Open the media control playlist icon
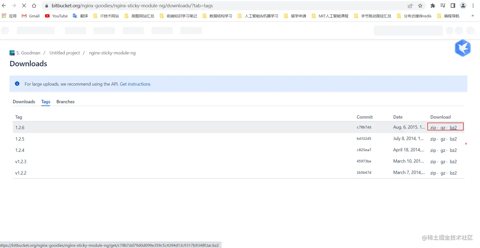 [443, 6]
